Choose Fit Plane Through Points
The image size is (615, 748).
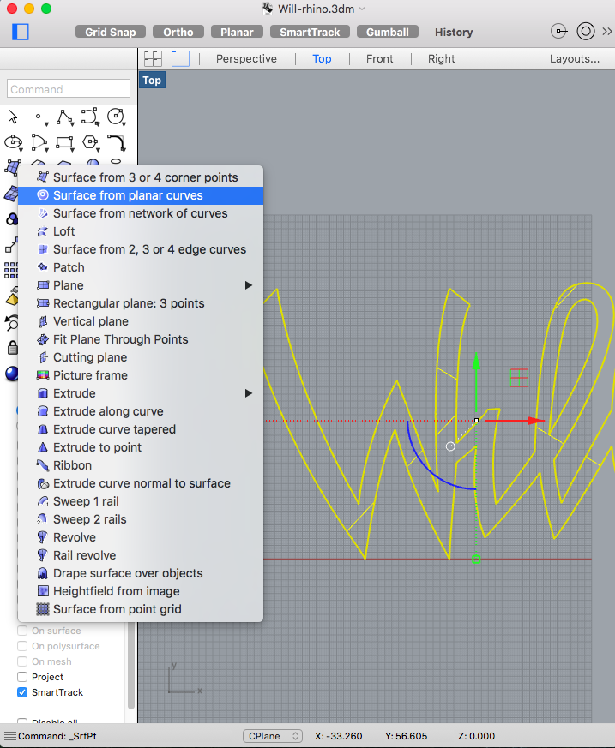tap(141, 339)
